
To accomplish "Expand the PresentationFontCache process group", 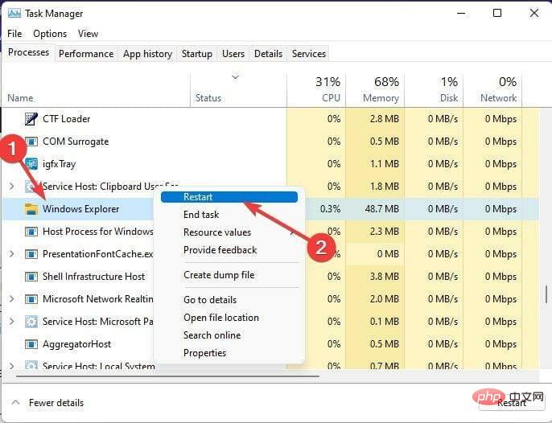I will 11,254.
